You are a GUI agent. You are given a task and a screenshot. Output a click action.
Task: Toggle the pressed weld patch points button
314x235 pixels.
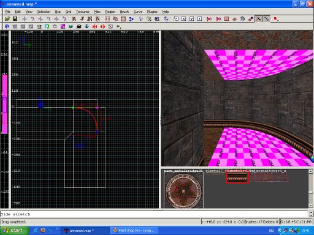258,19
